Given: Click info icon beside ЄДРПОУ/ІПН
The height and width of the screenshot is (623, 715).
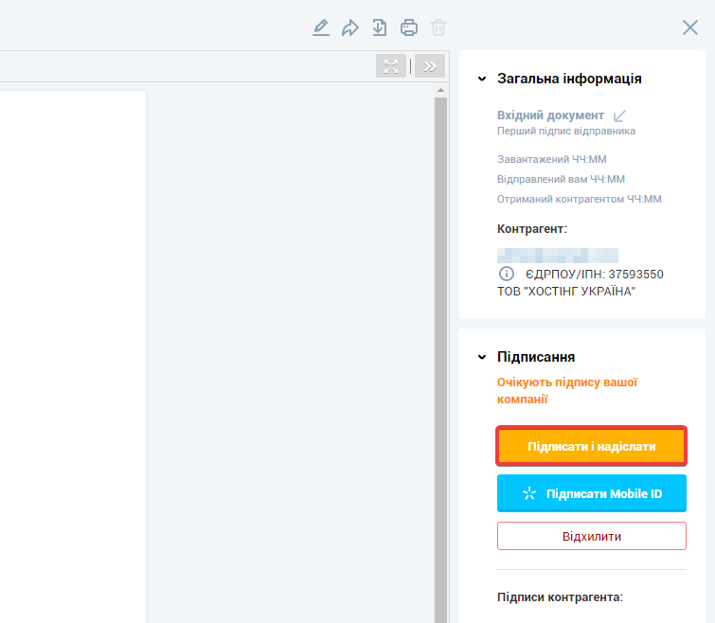Looking at the screenshot, I should 507,274.
